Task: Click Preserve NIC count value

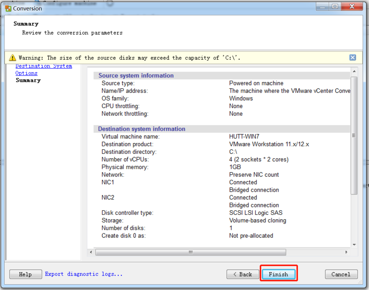Action: [254, 175]
